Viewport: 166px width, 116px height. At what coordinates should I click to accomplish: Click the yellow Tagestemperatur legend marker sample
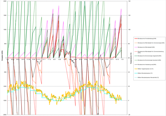tap(136, 69)
